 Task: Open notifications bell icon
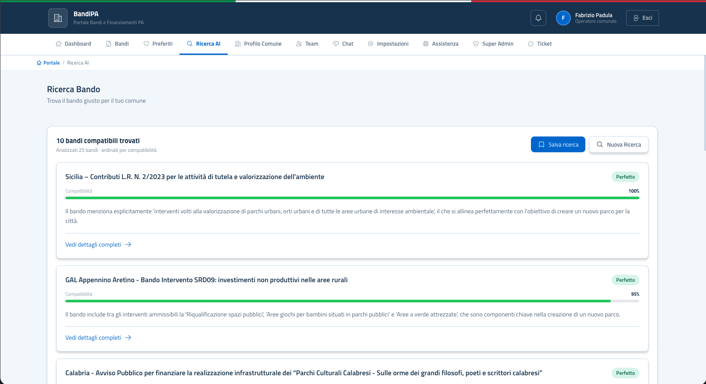(x=538, y=18)
